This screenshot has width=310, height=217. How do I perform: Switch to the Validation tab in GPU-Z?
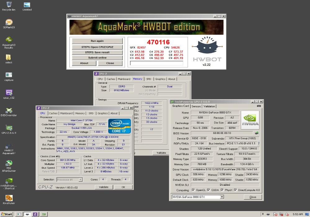pos(209,106)
